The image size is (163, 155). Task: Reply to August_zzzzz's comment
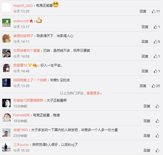coord(143,11)
